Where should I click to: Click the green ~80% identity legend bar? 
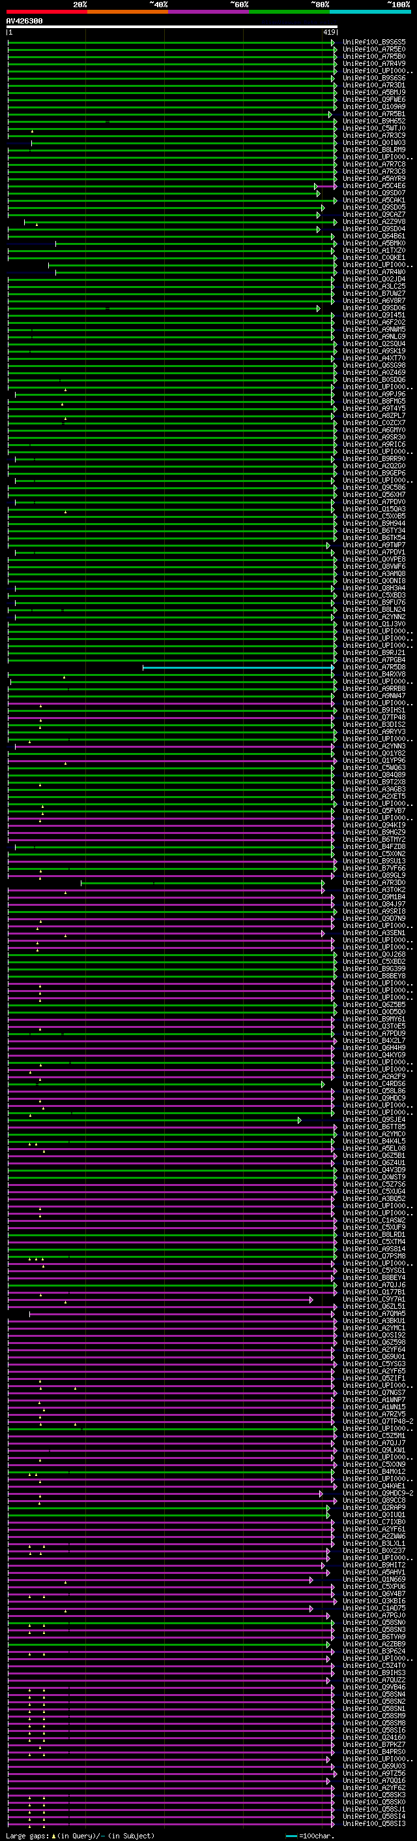point(289,12)
